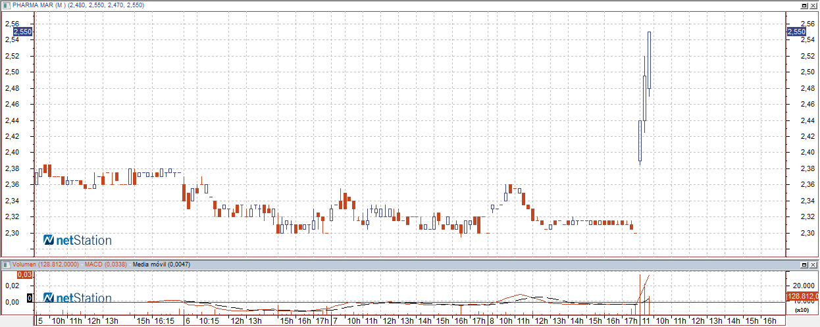The width and height of the screenshot is (820, 327).
Task: Click day 6 label on time axis
Action: (188, 321)
